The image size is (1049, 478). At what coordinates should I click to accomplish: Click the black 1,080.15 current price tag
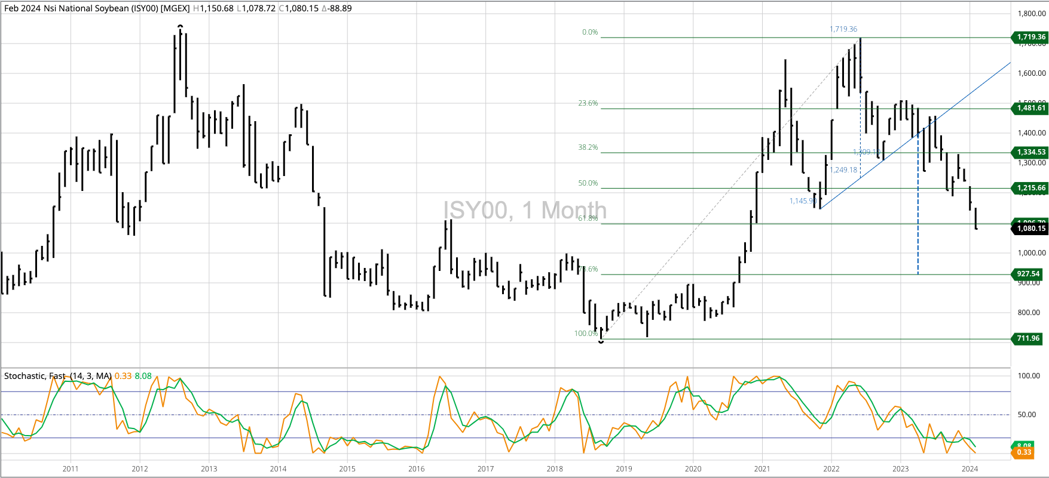click(x=1030, y=229)
